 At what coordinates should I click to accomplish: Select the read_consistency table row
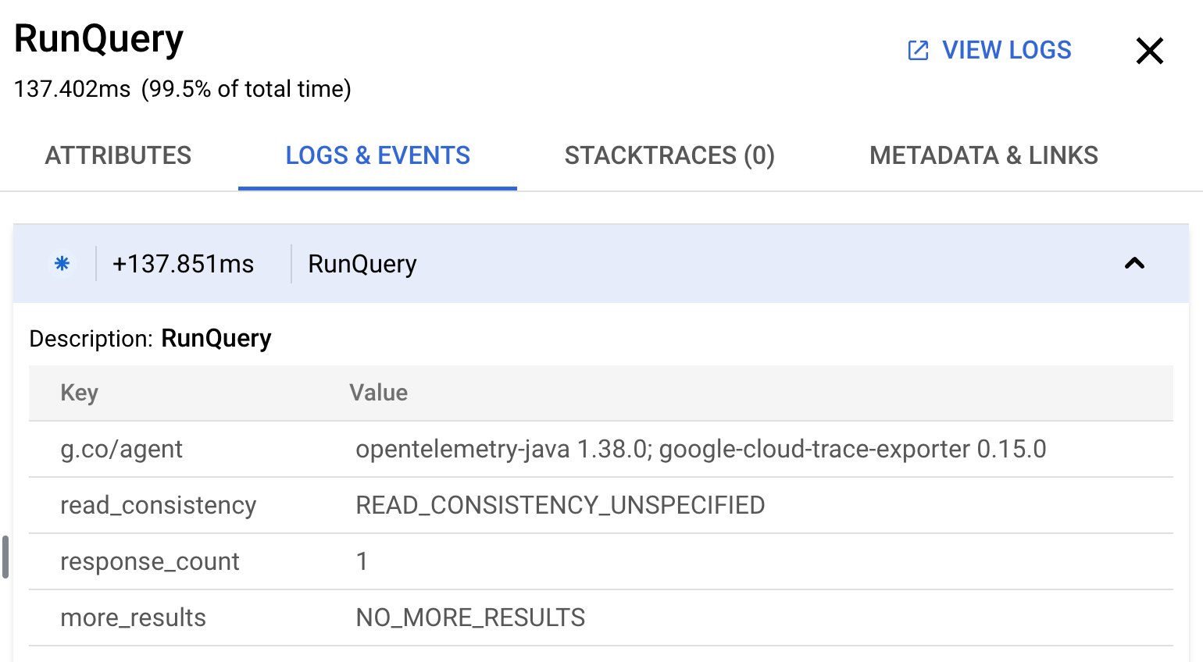[159, 505]
